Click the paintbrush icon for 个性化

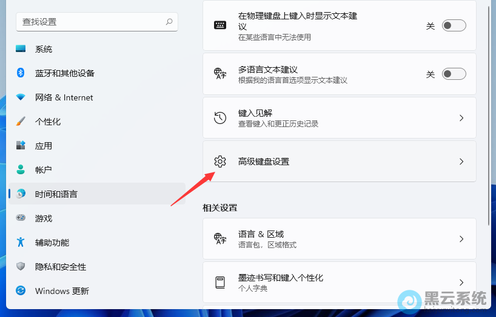(x=21, y=122)
